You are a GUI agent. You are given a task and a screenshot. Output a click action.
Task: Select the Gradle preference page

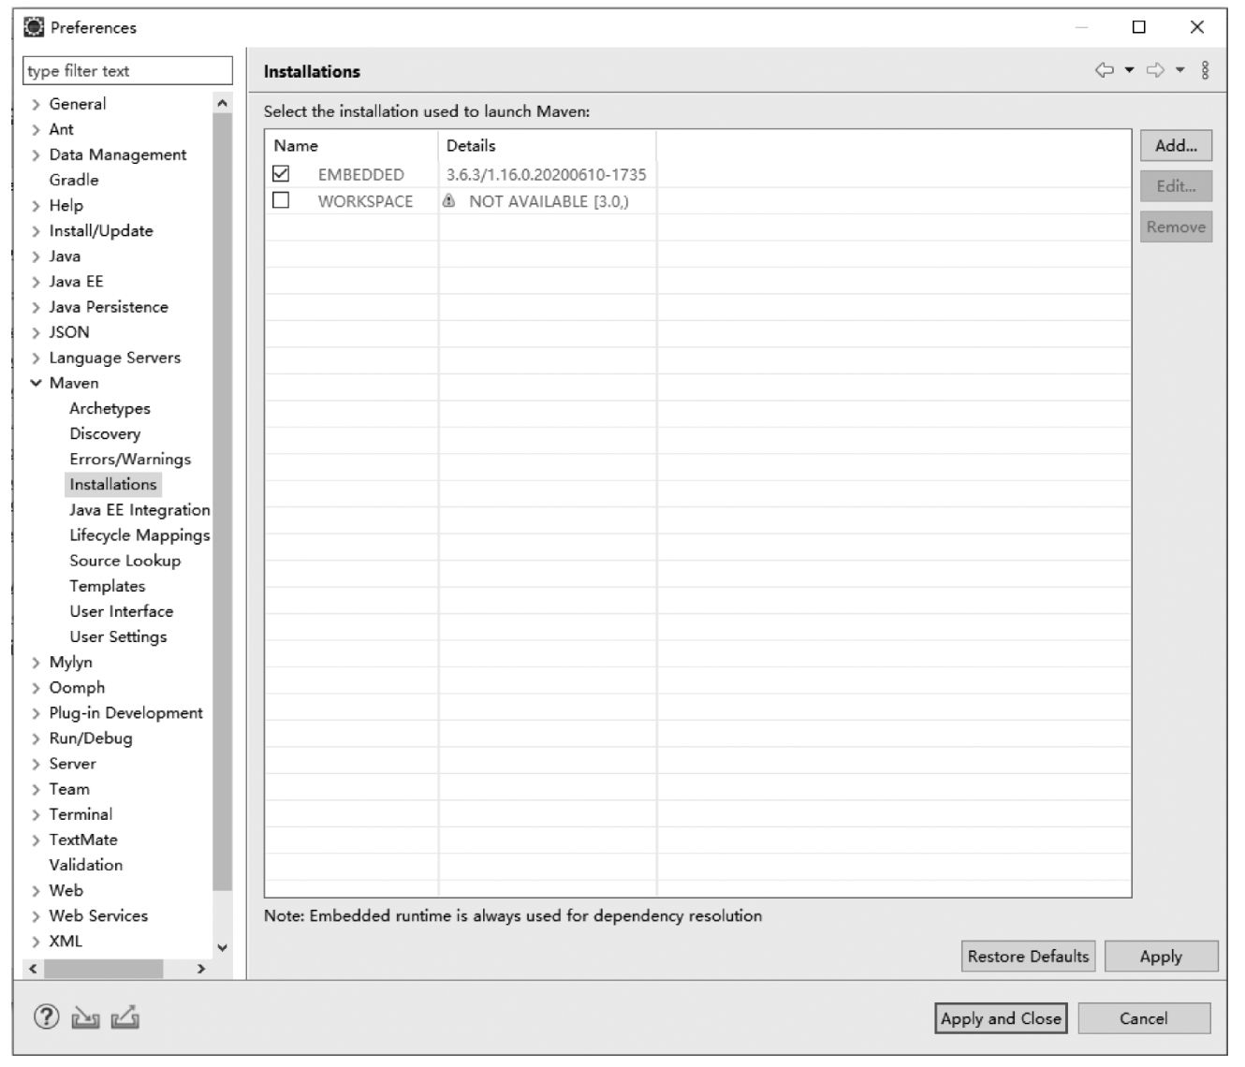click(x=74, y=180)
